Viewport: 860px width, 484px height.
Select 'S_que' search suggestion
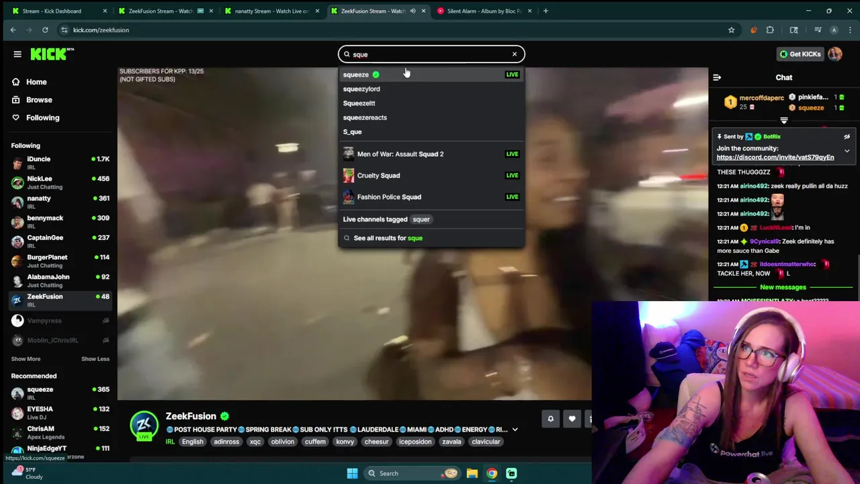click(x=431, y=132)
